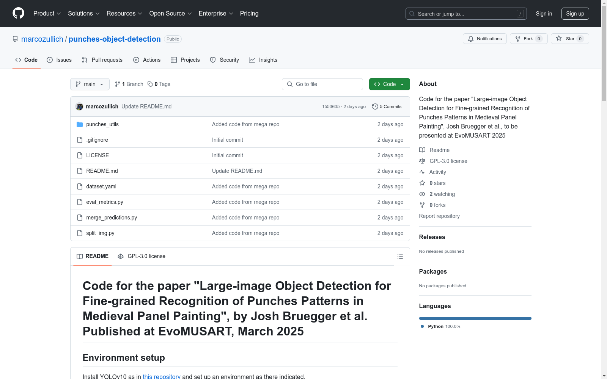The width and height of the screenshot is (607, 379).
Task: Open the Pricing link
Action: [249, 13]
